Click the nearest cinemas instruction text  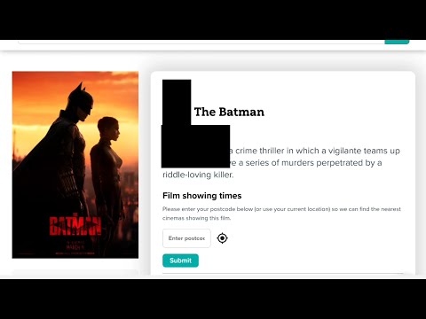[281, 214]
